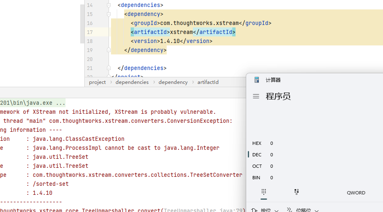Click the Bitwise operations icon
383x212 pixels.
[x=254, y=210]
